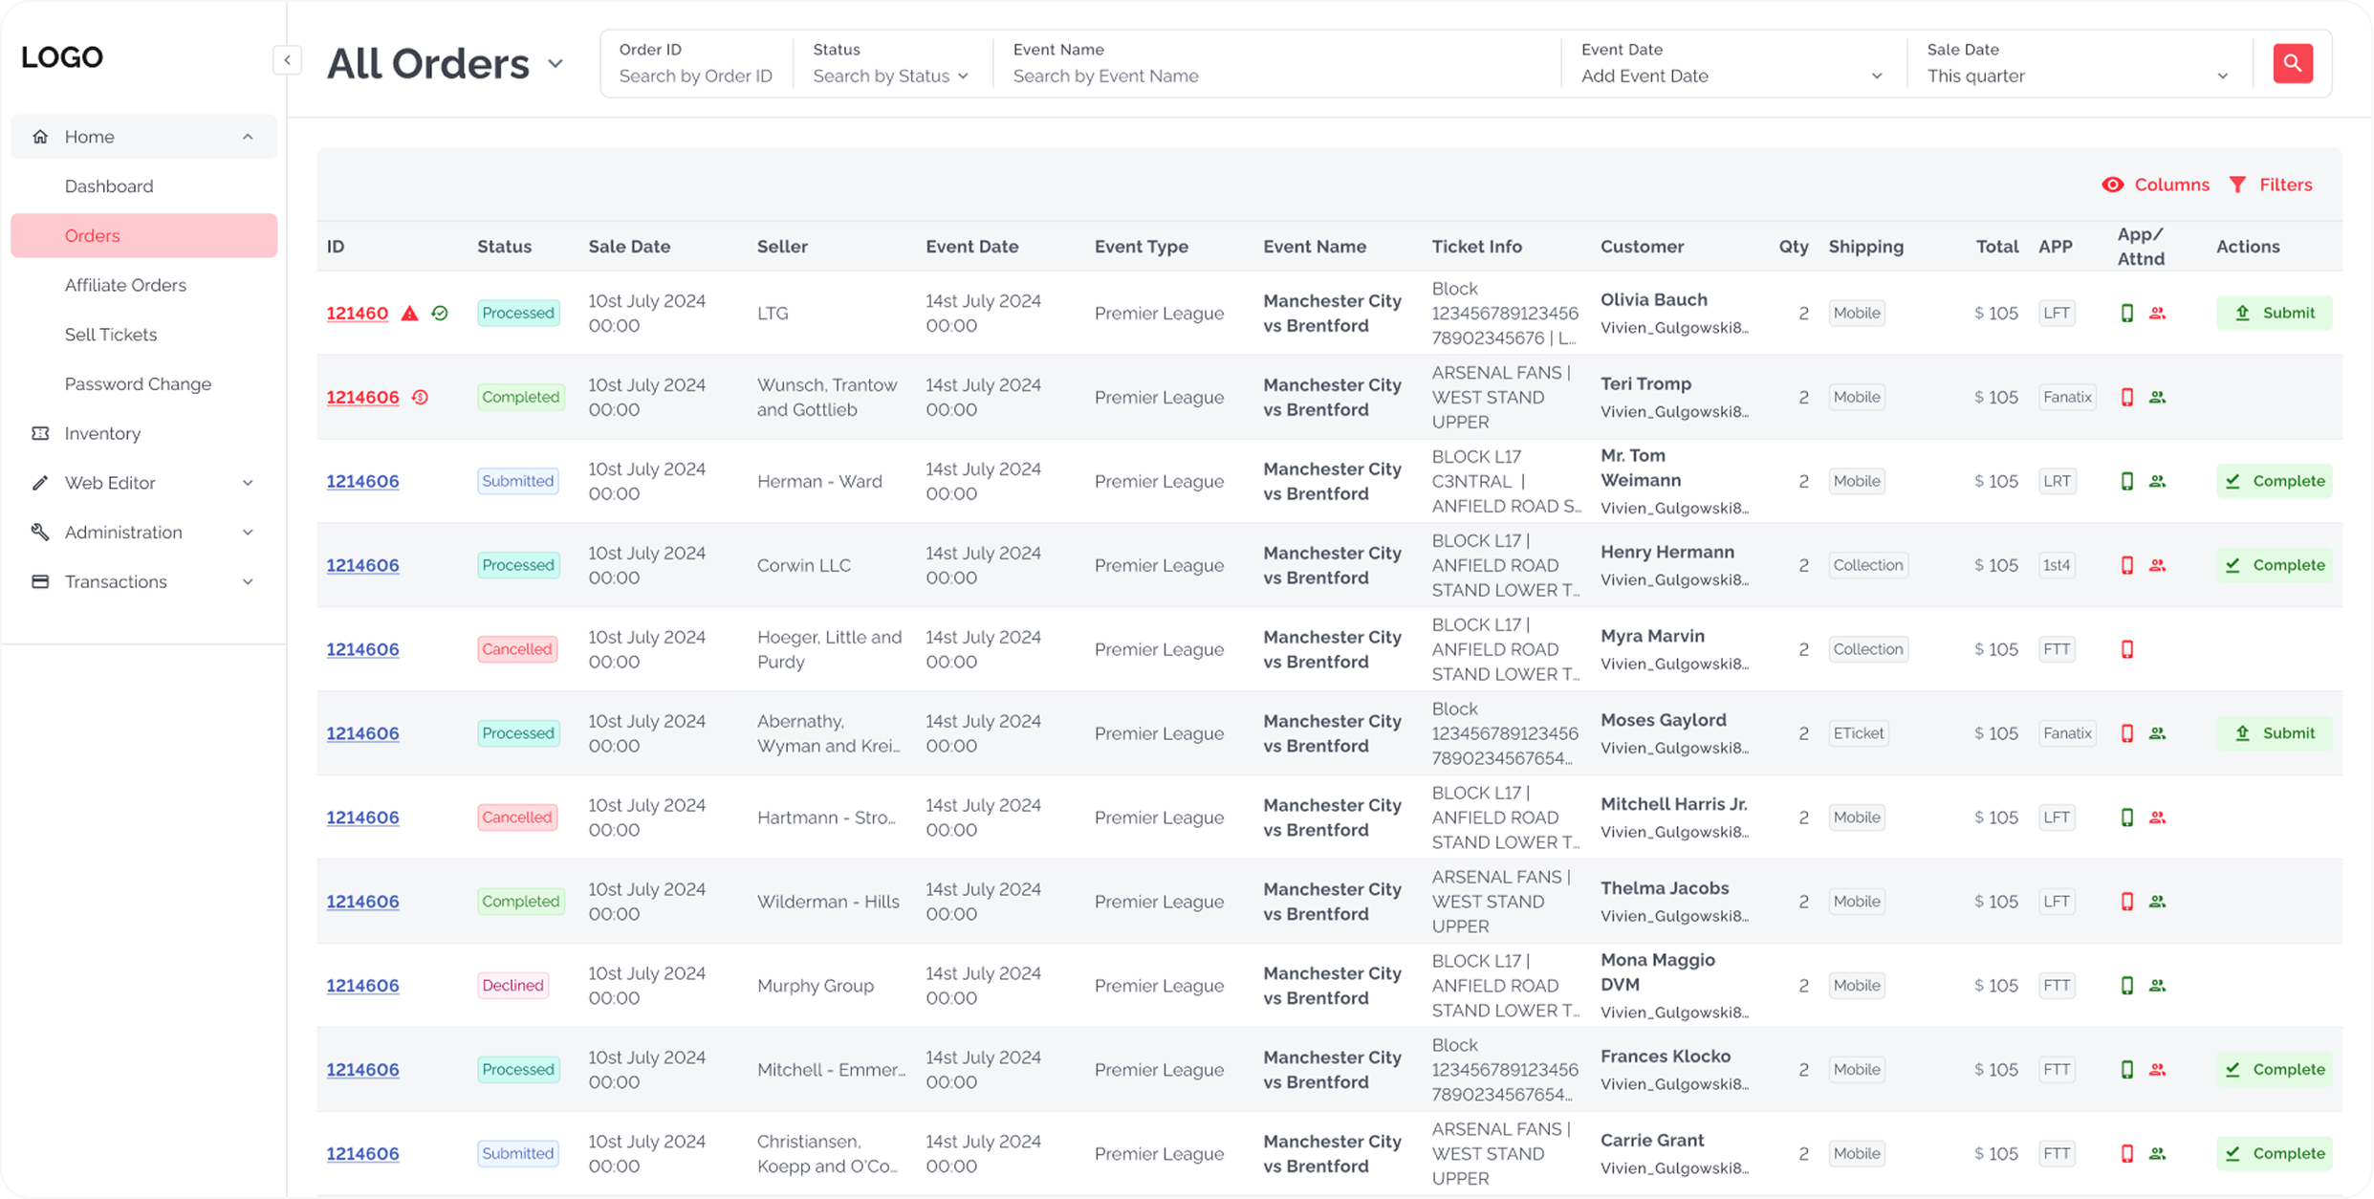2374x1199 pixels.
Task: Open the Columns visibility options
Action: pyautogui.click(x=2155, y=185)
